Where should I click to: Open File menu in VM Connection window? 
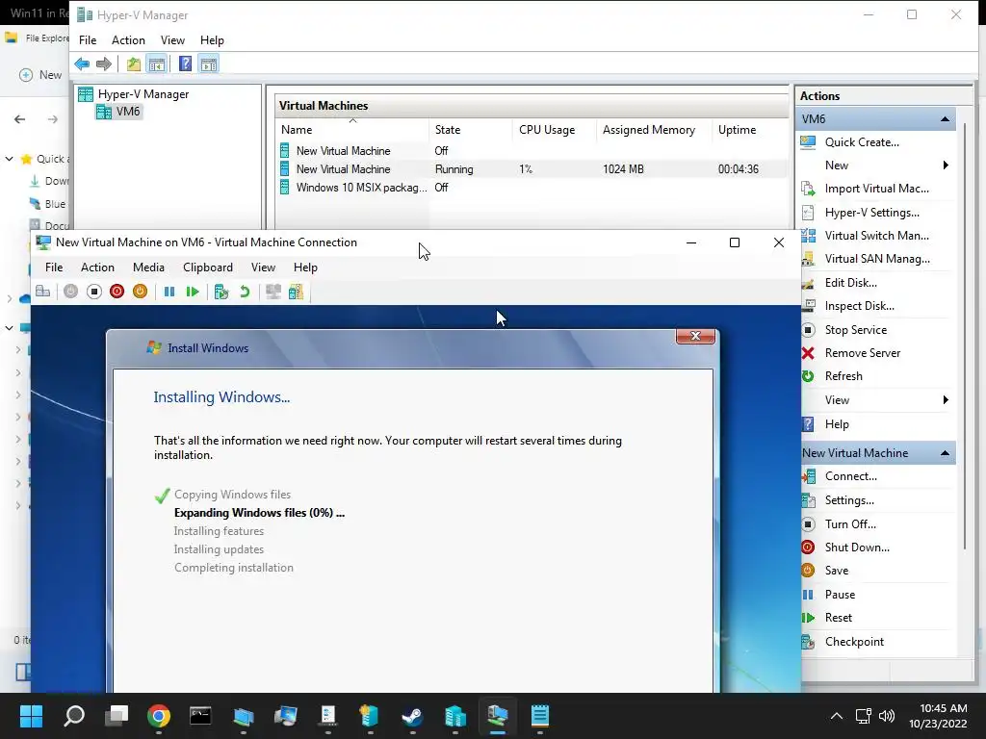tap(54, 268)
